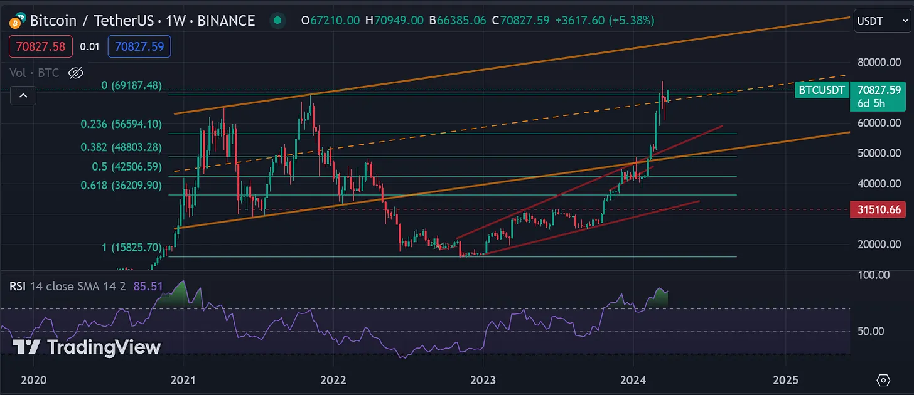The height and width of the screenshot is (395, 914).
Task: Click the 2024 label on time axis
Action: 633,380
